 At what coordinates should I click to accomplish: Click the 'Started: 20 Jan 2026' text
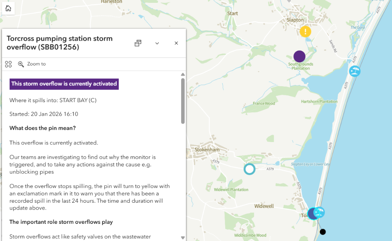pos(44,114)
